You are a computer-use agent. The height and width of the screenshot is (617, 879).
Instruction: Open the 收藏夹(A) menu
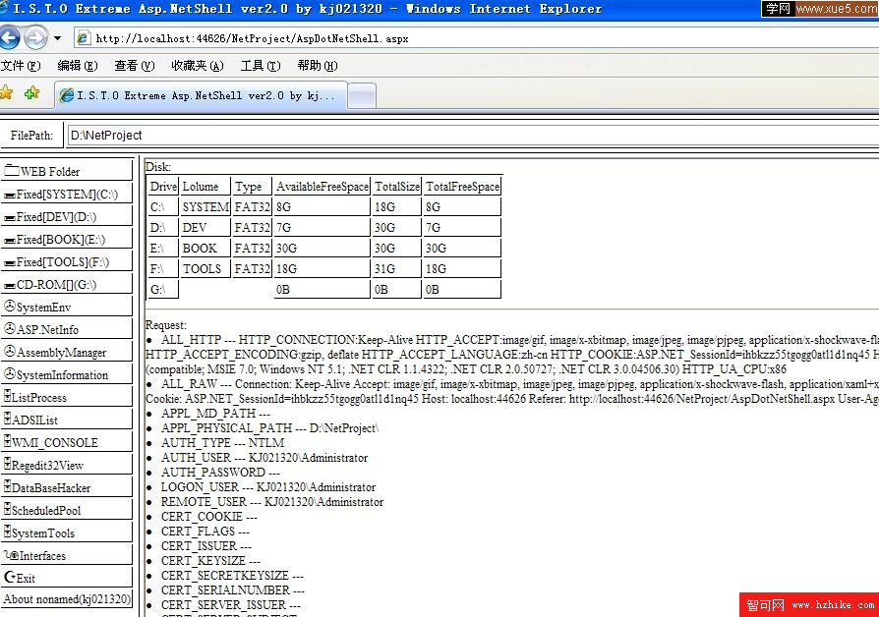198,66
